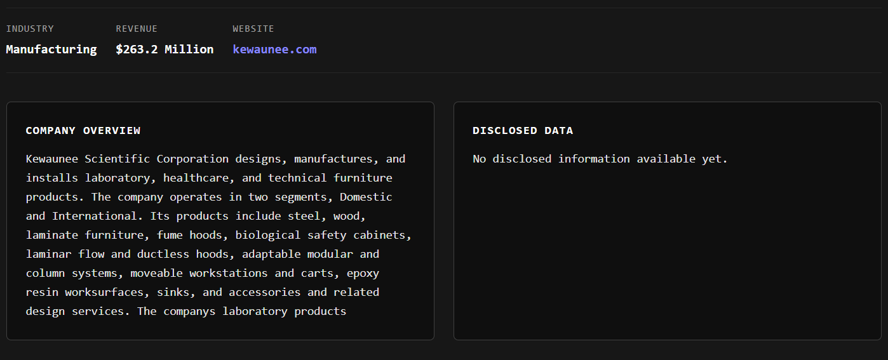Select the $263.2 Million revenue figure

(165, 50)
